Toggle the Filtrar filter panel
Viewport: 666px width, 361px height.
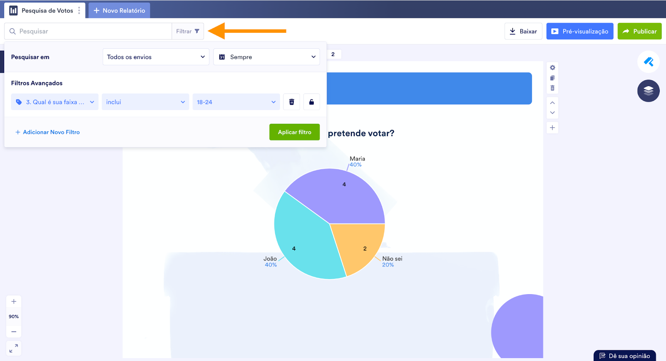pos(188,31)
